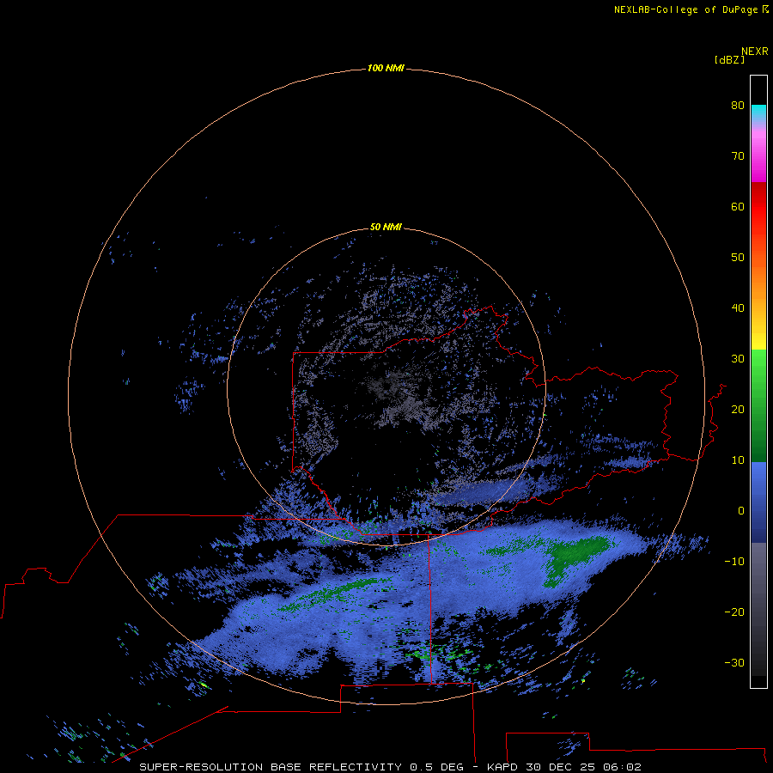This screenshot has height=773, width=773.
Task: Click the radar center clutter near the origin
Action: click(x=387, y=388)
